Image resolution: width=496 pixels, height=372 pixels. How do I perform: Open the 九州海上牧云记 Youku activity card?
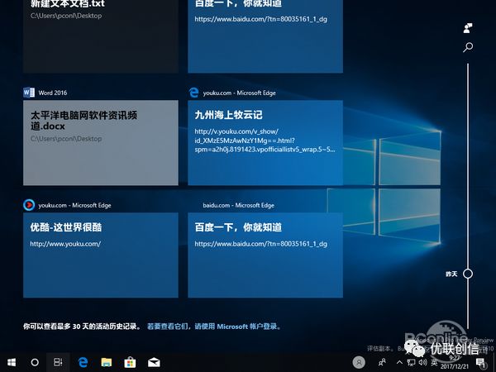click(x=265, y=143)
